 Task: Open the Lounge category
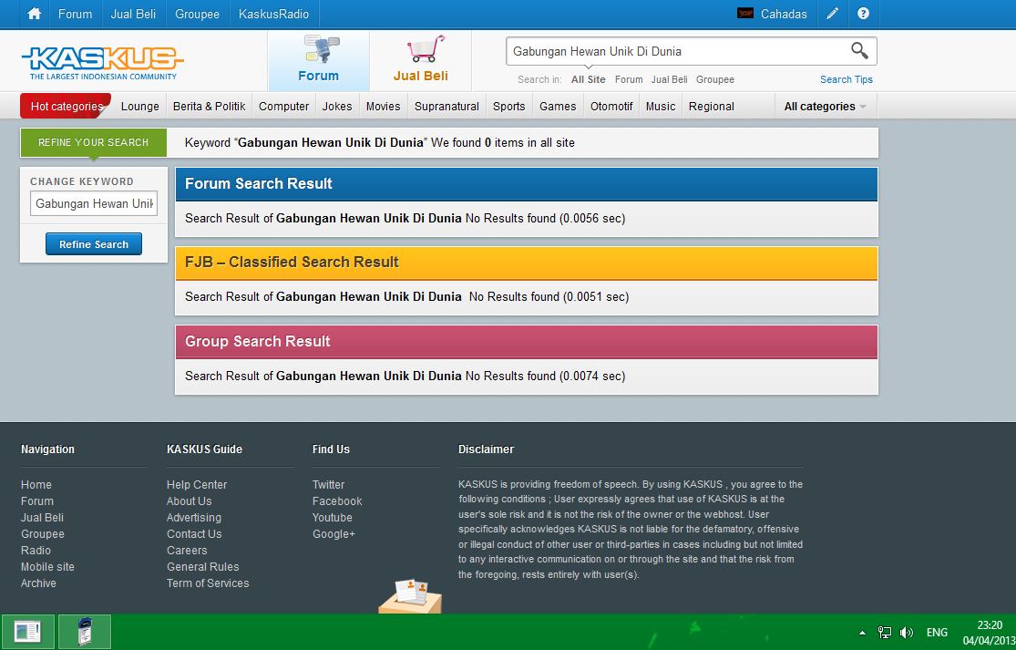coord(140,107)
